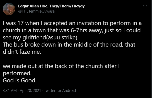The width and height of the screenshot is (152, 98).
Task: Click the display name Edgar Allan Hoe
Action: [33, 6]
